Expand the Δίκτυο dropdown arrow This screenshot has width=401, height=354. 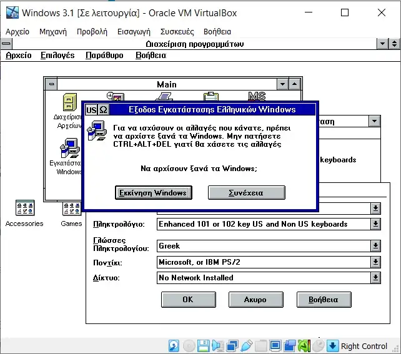[375, 278]
